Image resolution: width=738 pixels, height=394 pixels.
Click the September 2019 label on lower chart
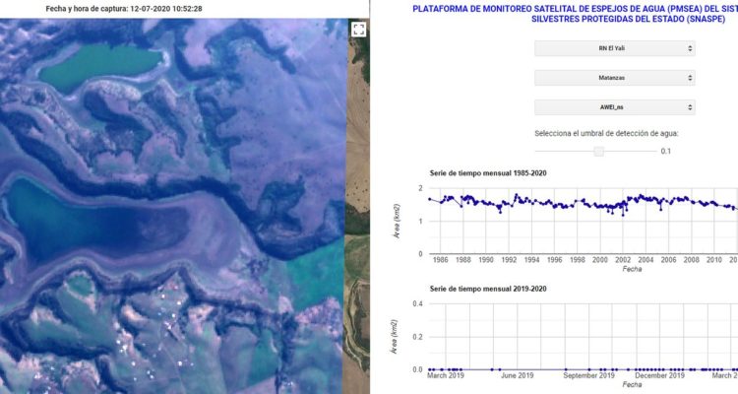(588, 376)
